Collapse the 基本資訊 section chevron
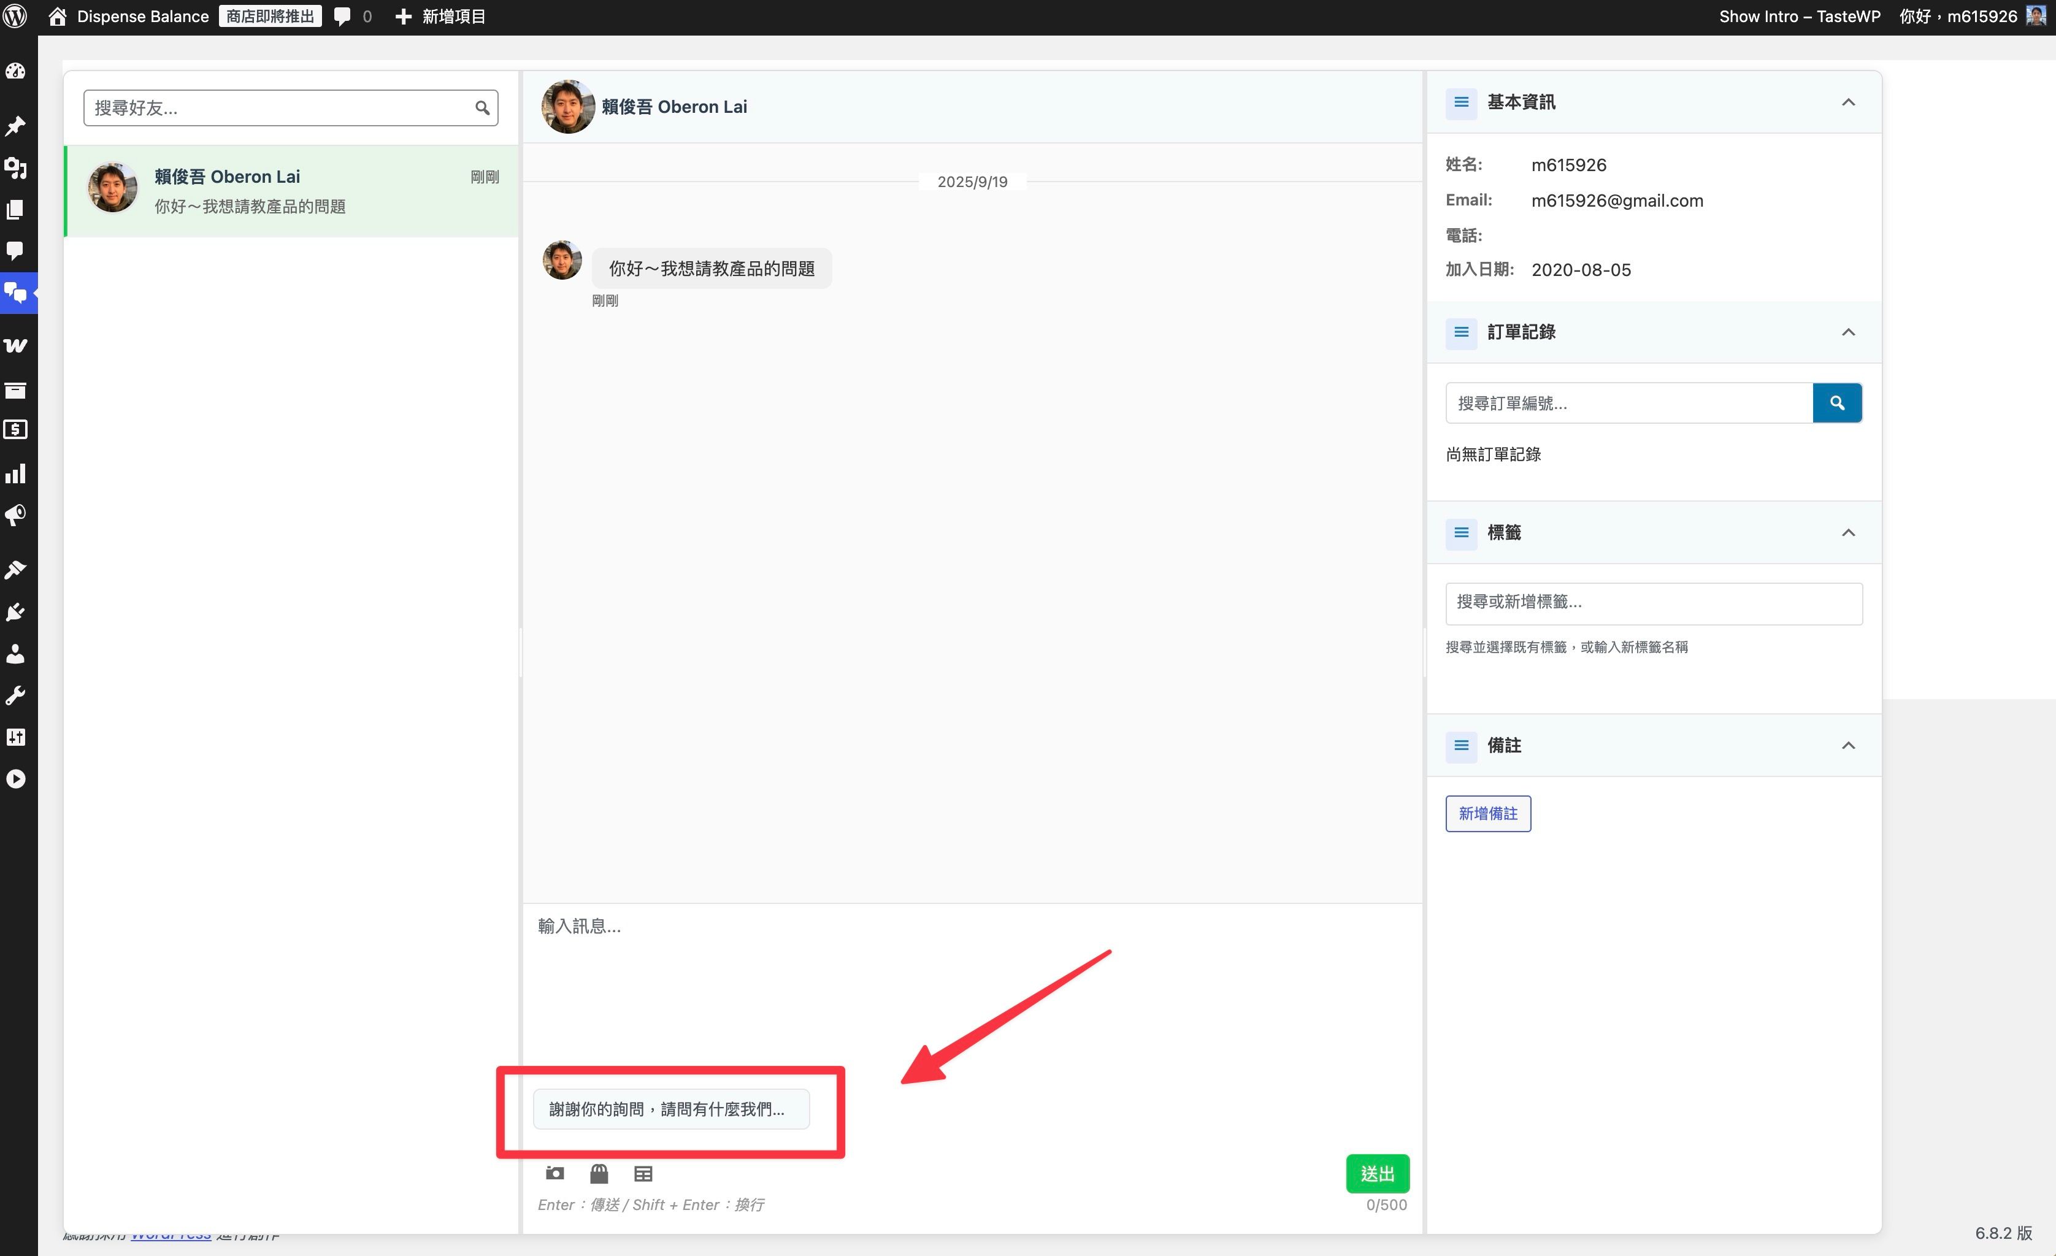The image size is (2056, 1256). point(1848,102)
